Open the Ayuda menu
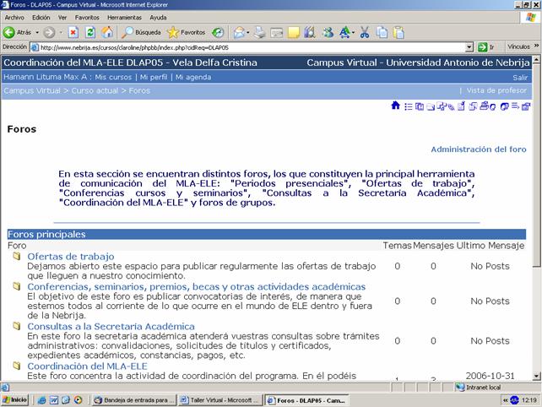Viewport: 542px width, 407px height. 158,17
